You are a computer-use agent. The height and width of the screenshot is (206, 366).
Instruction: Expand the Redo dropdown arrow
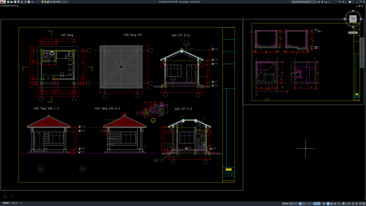(40, 2)
